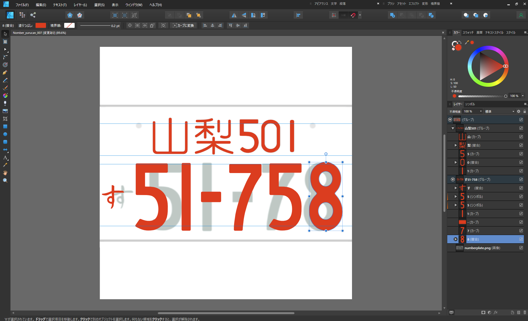
Task: Toggle visibility checkbox of 山 (カーブ) layer
Action: click(521, 137)
